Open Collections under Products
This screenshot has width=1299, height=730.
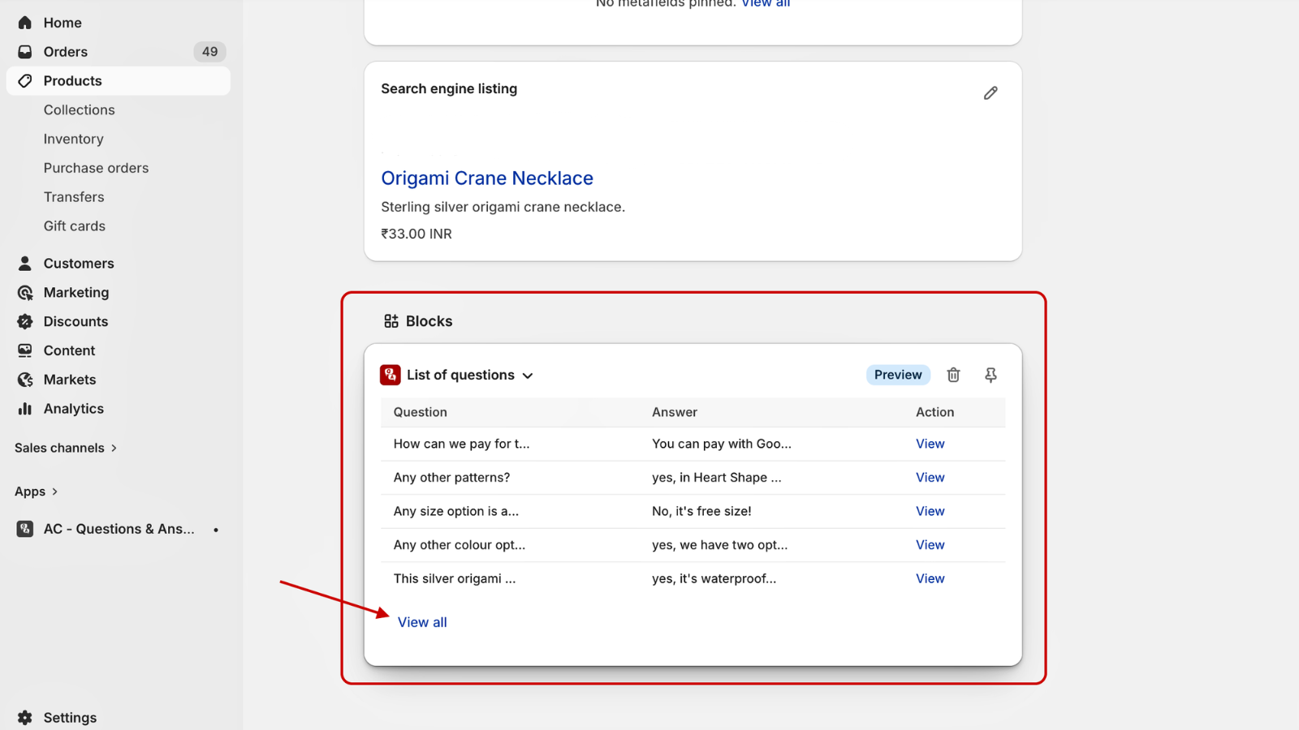pos(80,110)
